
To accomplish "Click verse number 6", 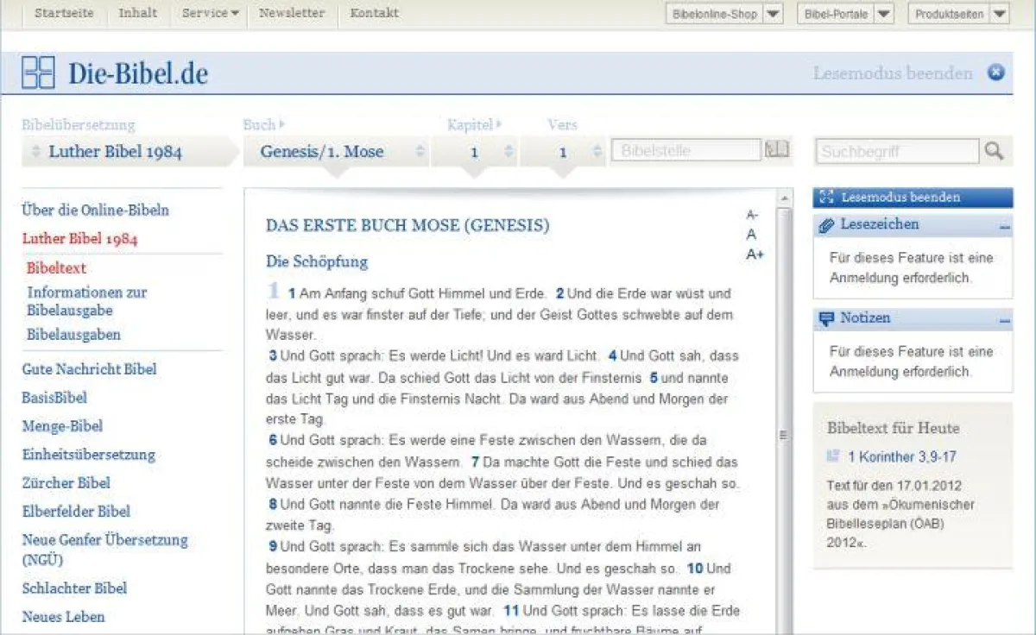I will tap(272, 439).
